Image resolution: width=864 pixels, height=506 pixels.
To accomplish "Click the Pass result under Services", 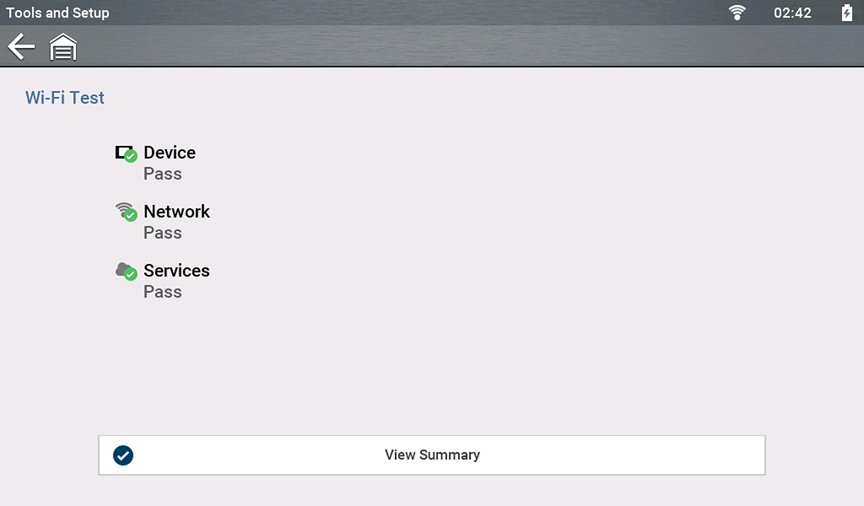I will (x=162, y=292).
